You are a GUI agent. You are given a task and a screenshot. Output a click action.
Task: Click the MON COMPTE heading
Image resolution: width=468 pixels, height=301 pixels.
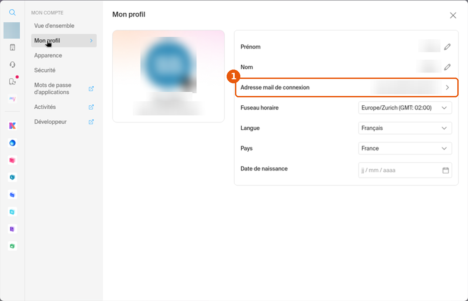pyautogui.click(x=47, y=13)
